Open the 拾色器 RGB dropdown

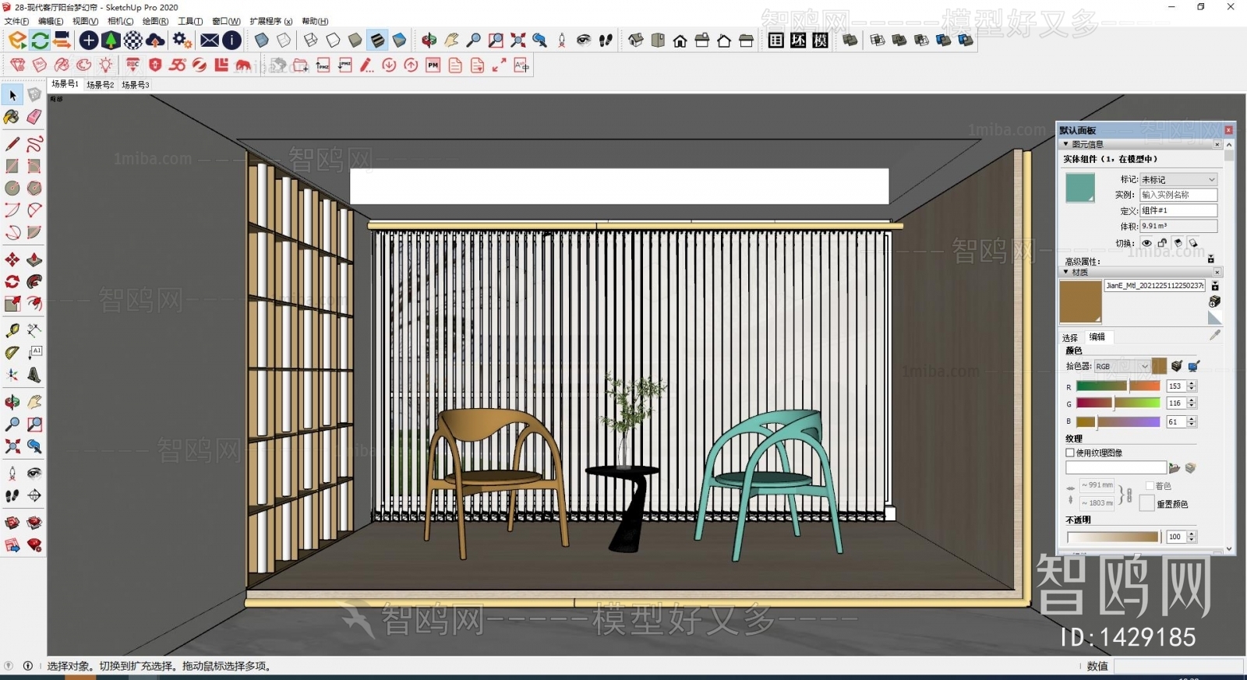[x=1122, y=366]
